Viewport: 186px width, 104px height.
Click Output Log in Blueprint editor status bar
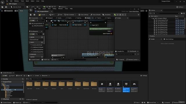point(46,60)
